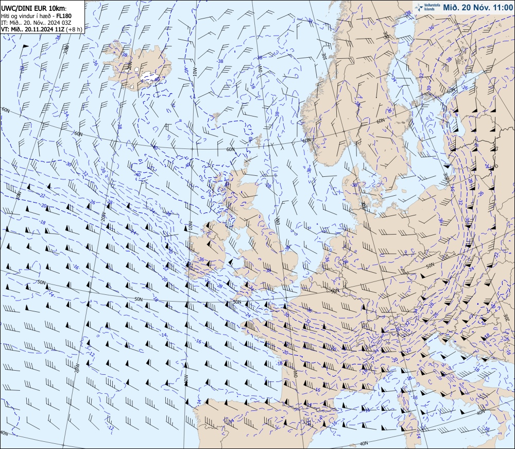Click the 'VT: Mið.. 20.11.2024 11Z (+8 h)' line

coord(41,29)
